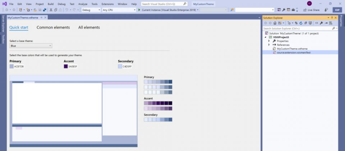Click the Copy toolbar icon

coord(56,10)
